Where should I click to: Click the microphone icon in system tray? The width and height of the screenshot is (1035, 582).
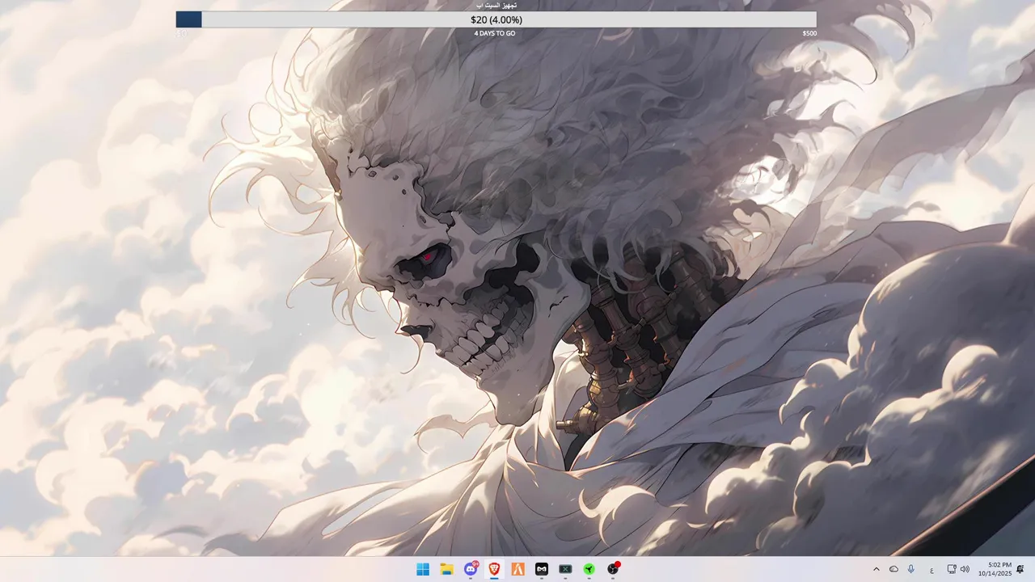pyautogui.click(x=911, y=569)
